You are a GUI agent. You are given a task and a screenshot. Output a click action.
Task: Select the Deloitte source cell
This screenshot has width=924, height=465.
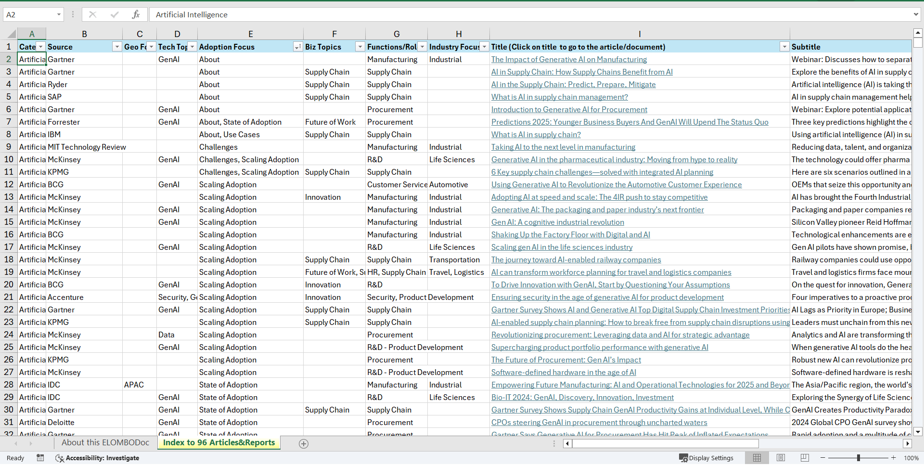tap(85, 422)
